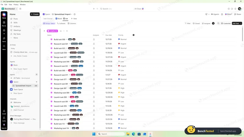Toggle the Closed tasks filter
Viewport: 244px width, 137px height.
pyautogui.click(x=196, y=23)
